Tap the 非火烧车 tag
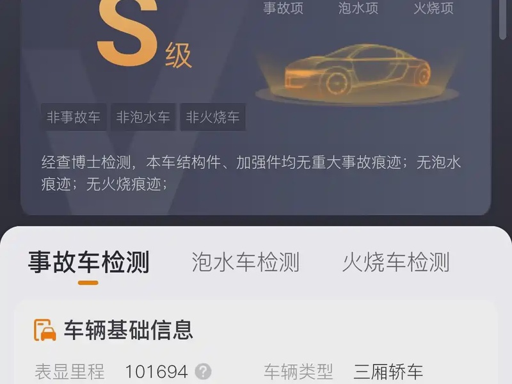Screen dimensions: 512x384 pos(212,117)
